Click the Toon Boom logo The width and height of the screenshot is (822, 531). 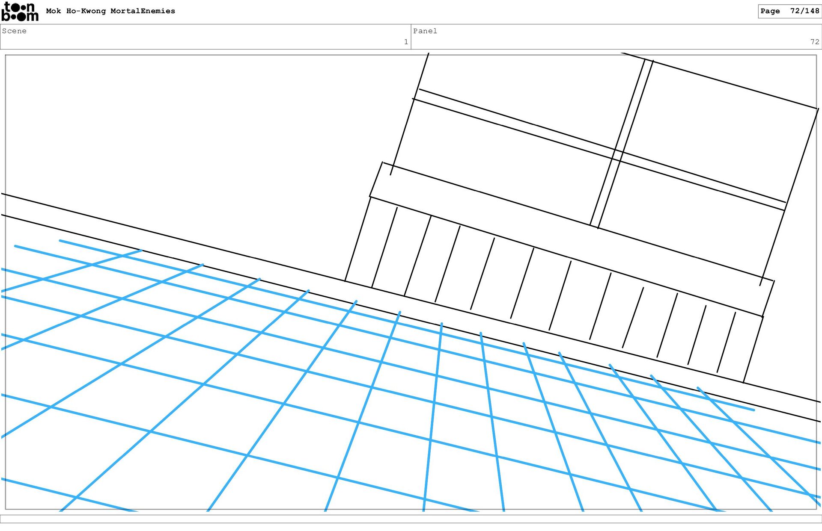pyautogui.click(x=20, y=12)
